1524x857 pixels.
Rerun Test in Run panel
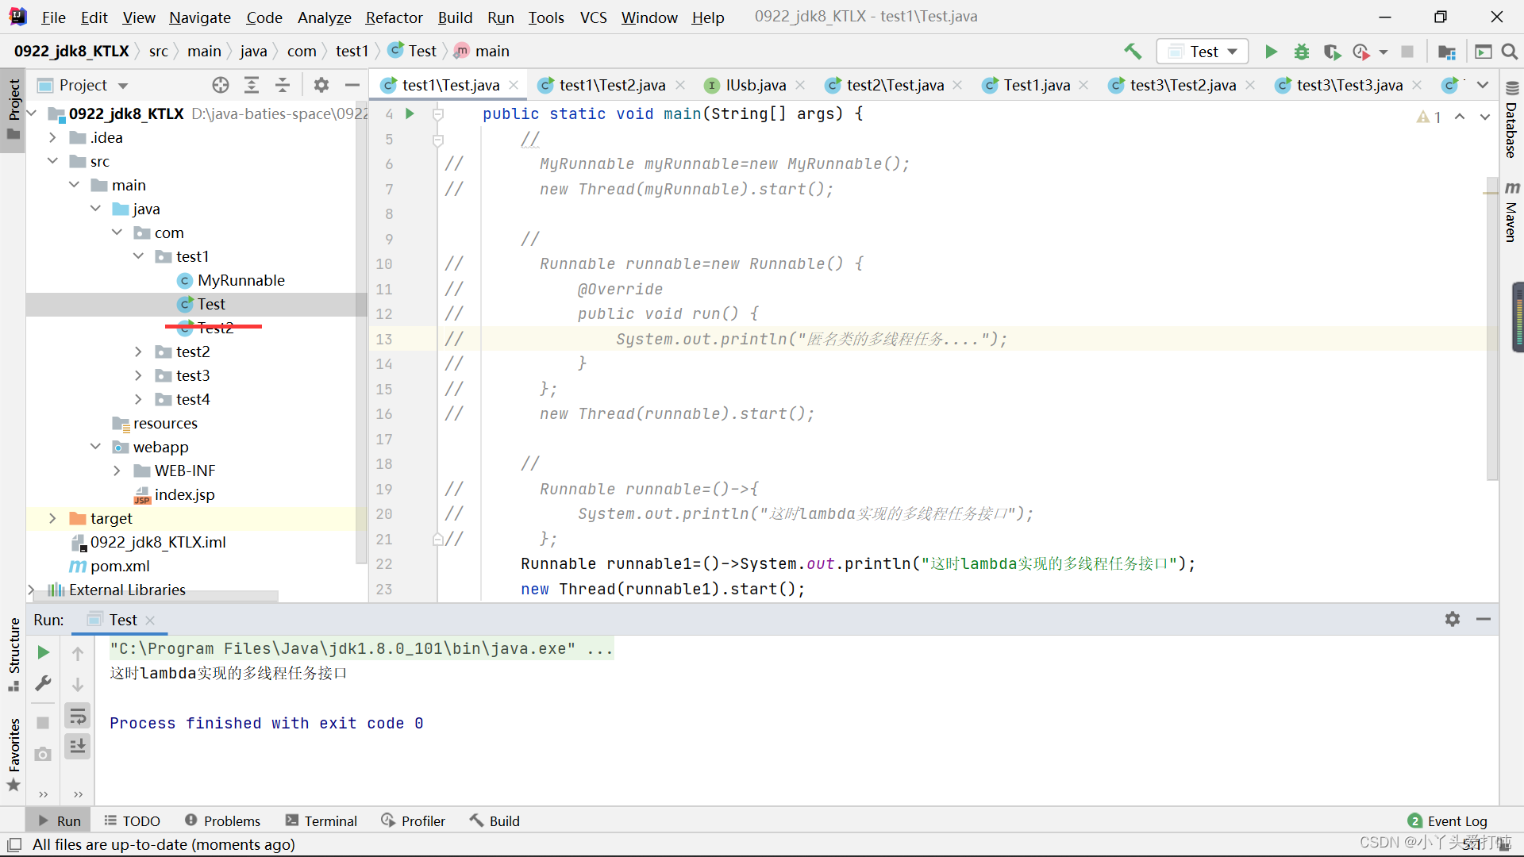(x=44, y=652)
